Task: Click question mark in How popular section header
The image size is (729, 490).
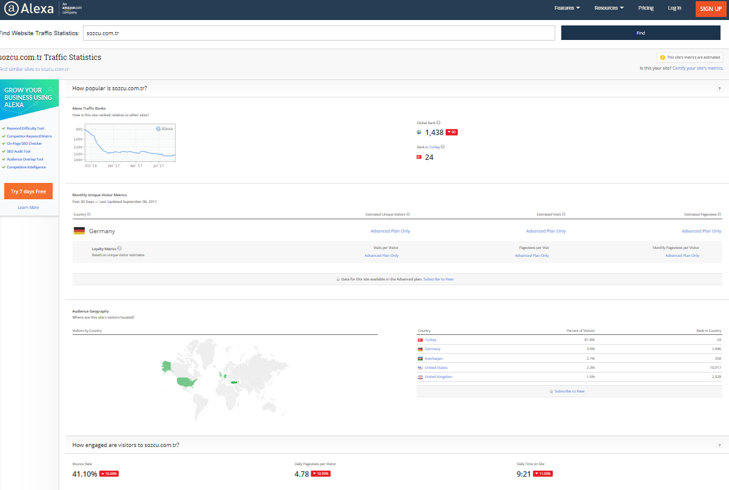Action: point(719,89)
